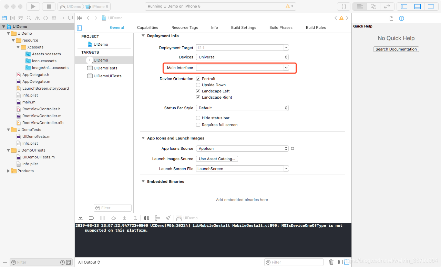
Task: Collapse App Icons and Launch Images section
Action: pos(143,138)
